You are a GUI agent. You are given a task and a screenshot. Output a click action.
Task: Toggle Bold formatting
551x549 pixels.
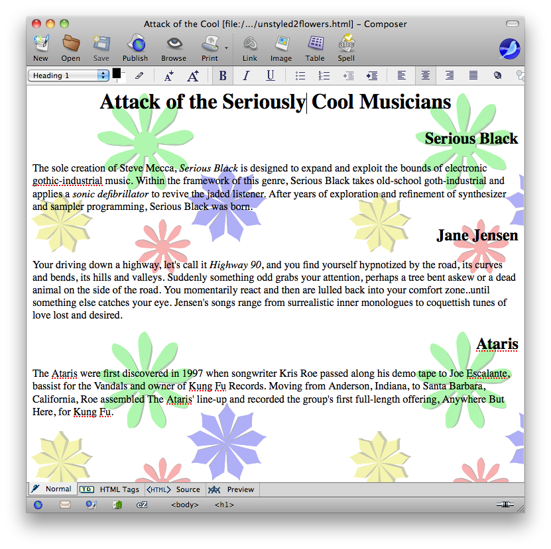coord(223,76)
